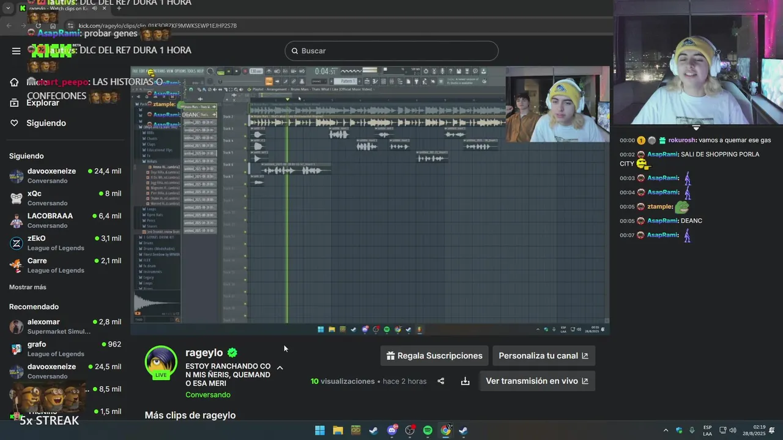Click the 00:07 chat timestamp
This screenshot has width=783, height=440.
[x=627, y=235]
